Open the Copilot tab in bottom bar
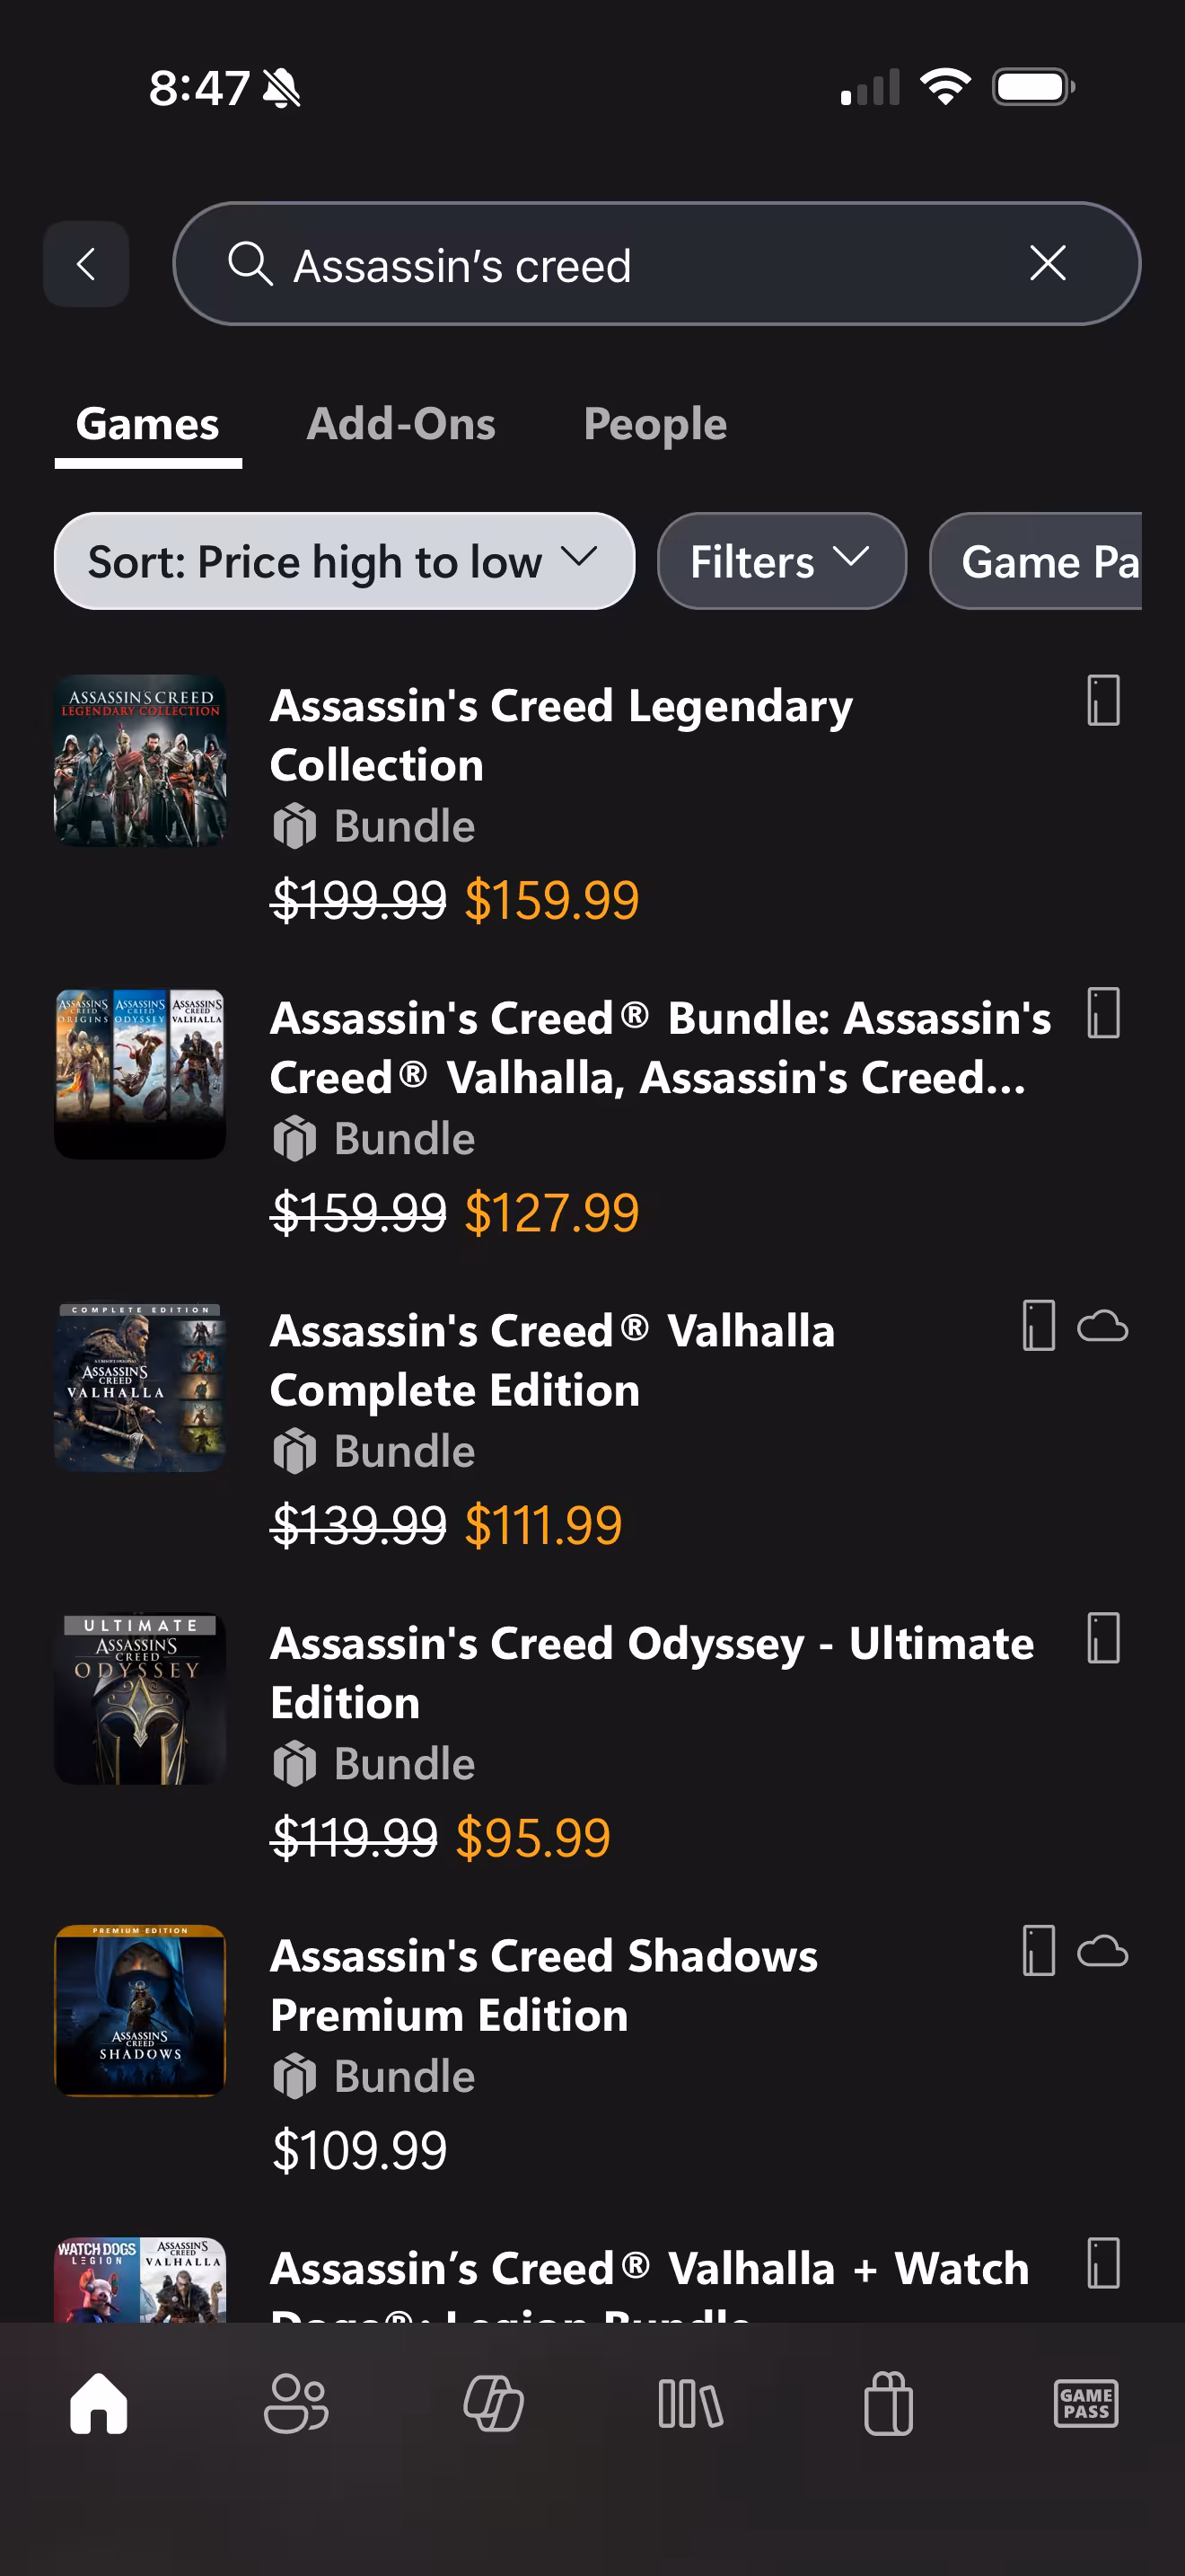Screen dimensions: 1185x2576 point(494,2404)
